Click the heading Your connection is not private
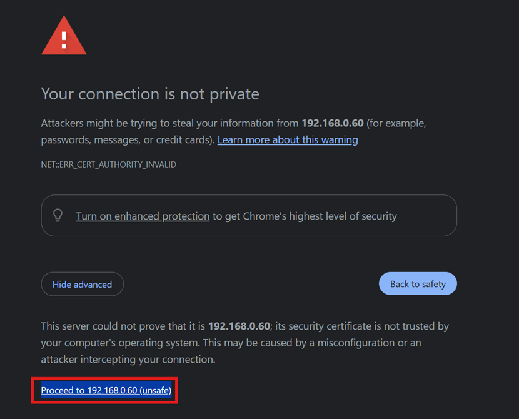This screenshot has height=419, width=519. click(149, 94)
